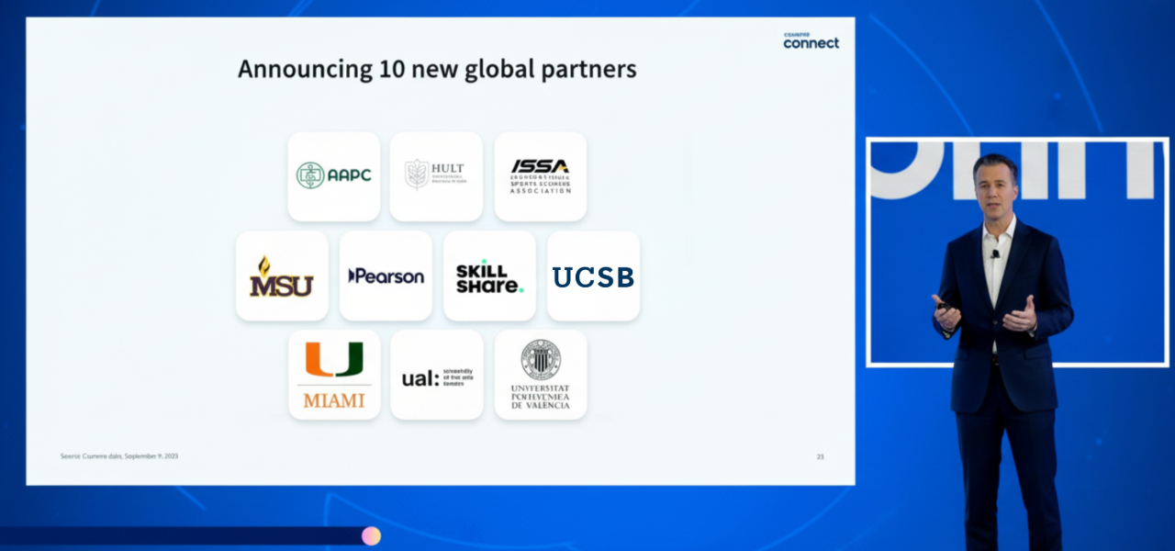Click the white frame around the presenter video
Screen dimensions: 1175x551
[x=1008, y=138]
